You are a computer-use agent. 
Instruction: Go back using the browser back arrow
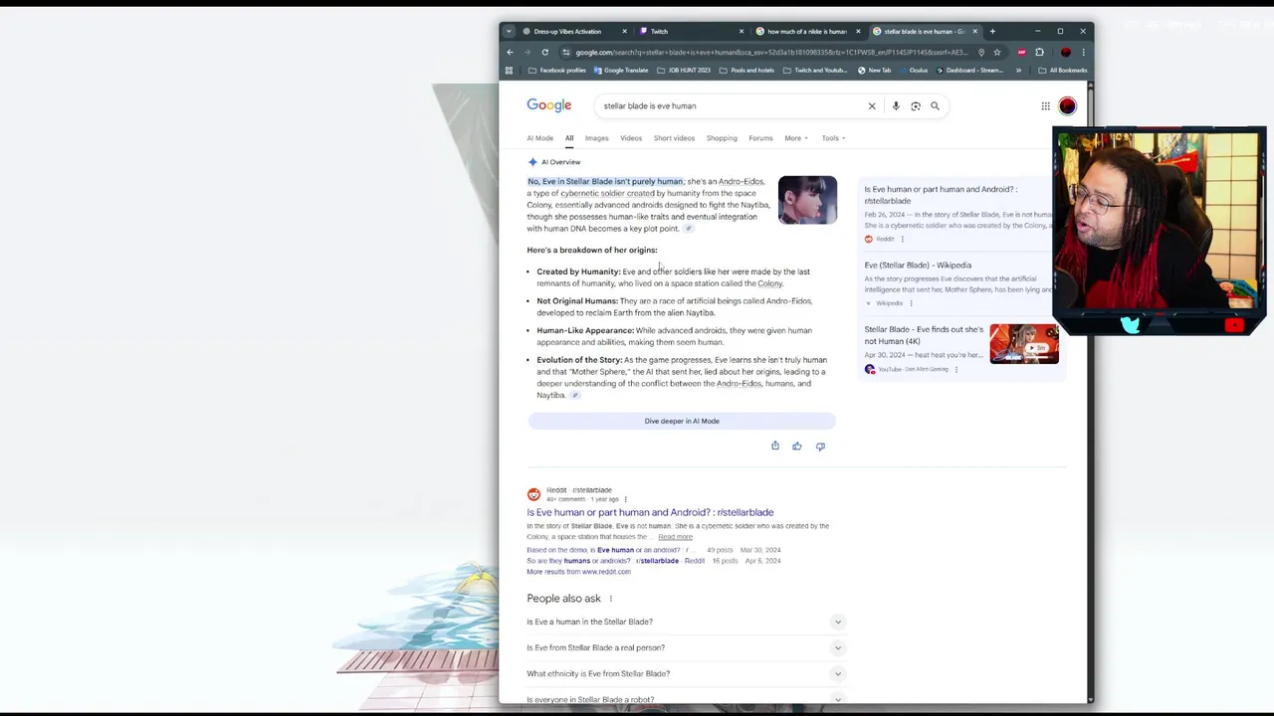click(x=510, y=52)
